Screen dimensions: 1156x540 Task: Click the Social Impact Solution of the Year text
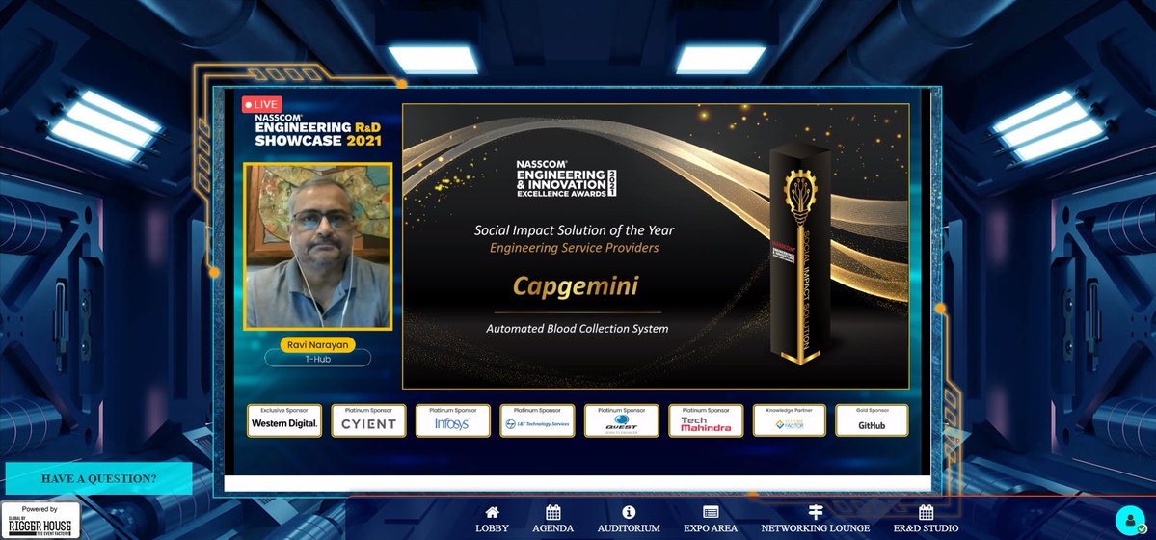tap(575, 230)
